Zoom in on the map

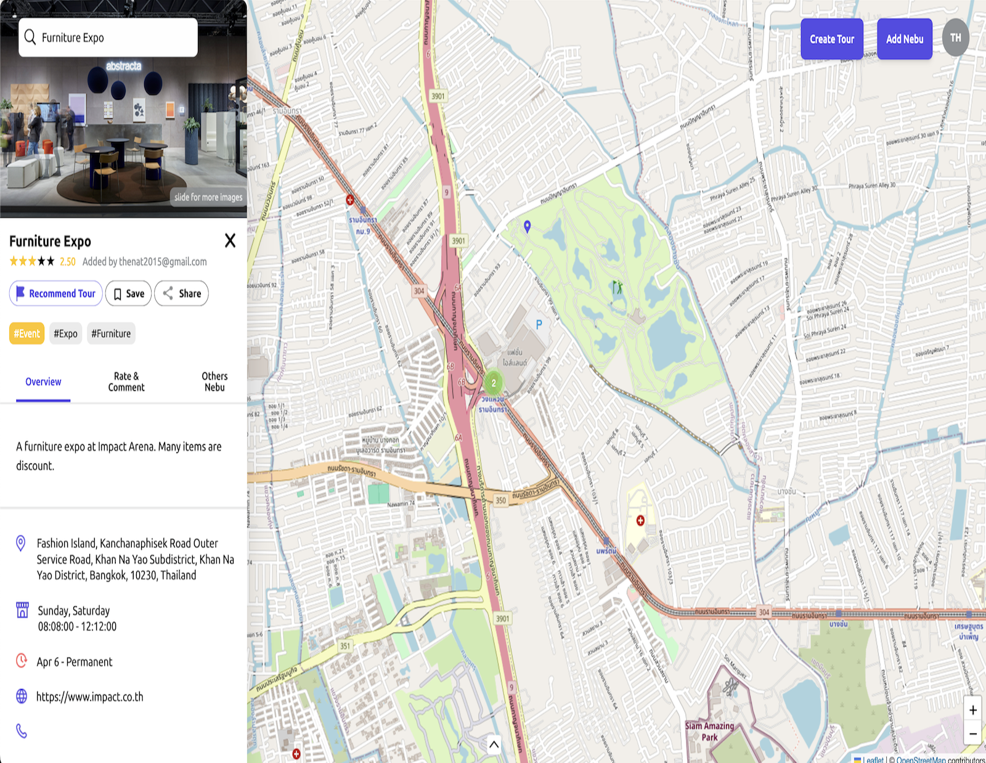(972, 710)
